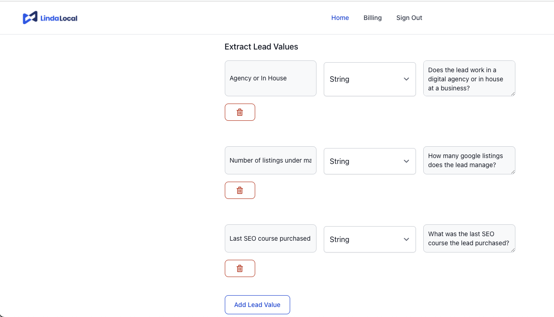Delete the Number of listings lead value
Image resolution: width=554 pixels, height=317 pixels.
pyautogui.click(x=240, y=190)
